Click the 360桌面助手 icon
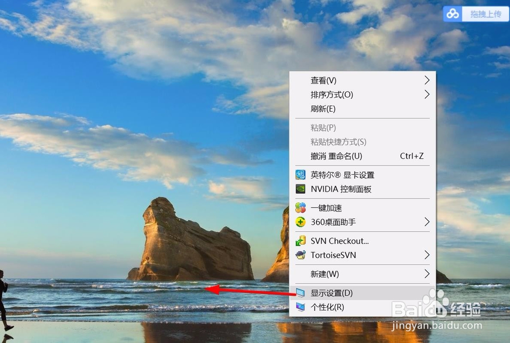Image resolution: width=510 pixels, height=343 pixels. click(301, 222)
